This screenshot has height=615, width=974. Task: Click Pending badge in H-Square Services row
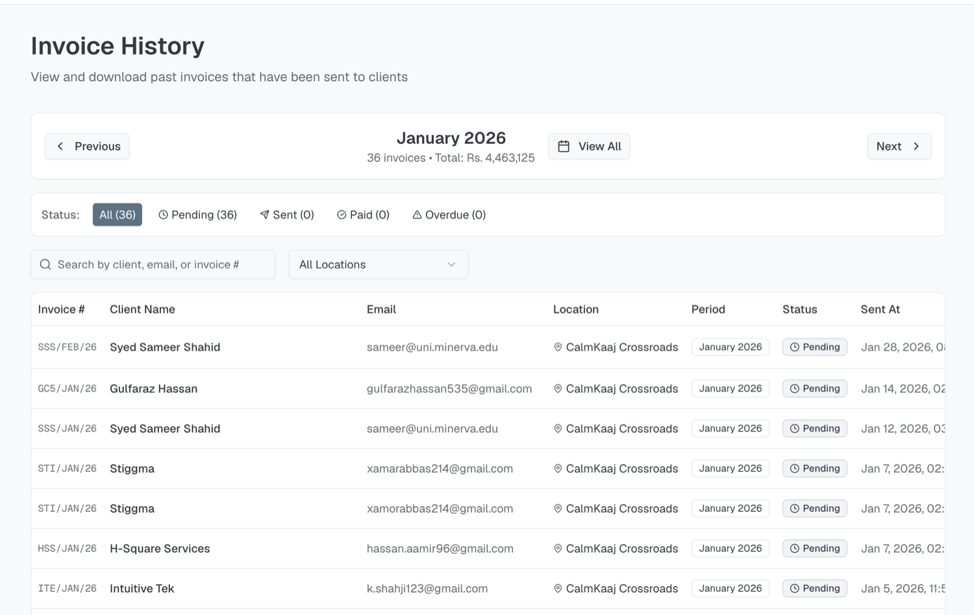coord(815,549)
